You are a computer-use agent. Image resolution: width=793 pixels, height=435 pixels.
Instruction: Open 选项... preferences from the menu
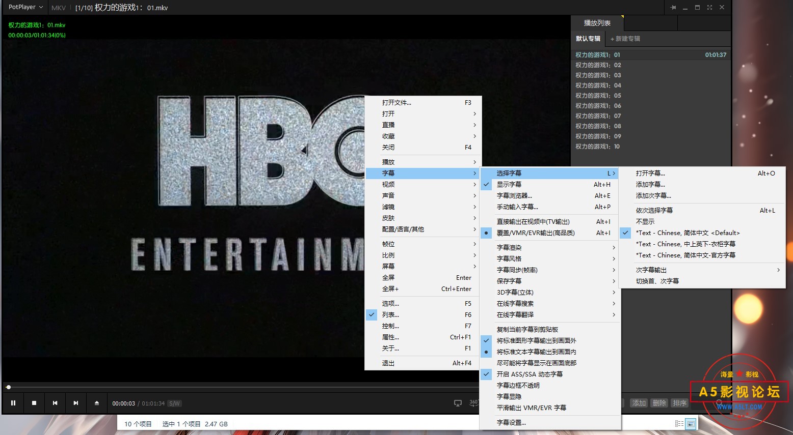423,303
